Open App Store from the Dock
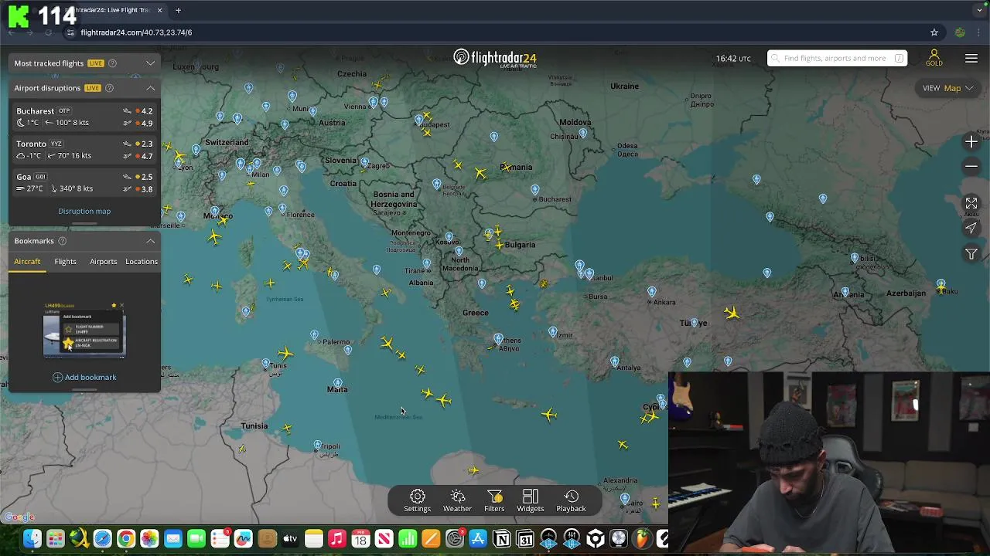 click(x=478, y=539)
